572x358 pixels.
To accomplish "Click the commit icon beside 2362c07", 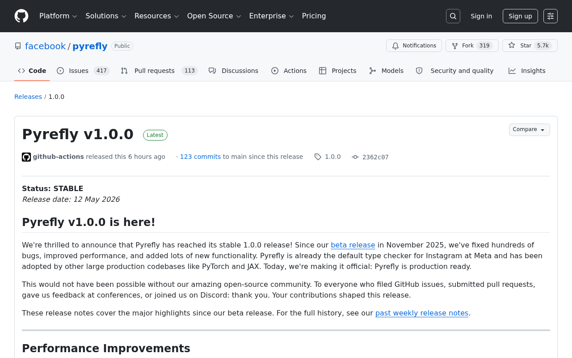I will click(x=355, y=157).
